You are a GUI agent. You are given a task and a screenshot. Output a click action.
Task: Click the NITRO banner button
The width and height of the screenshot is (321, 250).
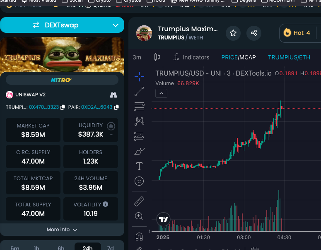[x=62, y=80]
